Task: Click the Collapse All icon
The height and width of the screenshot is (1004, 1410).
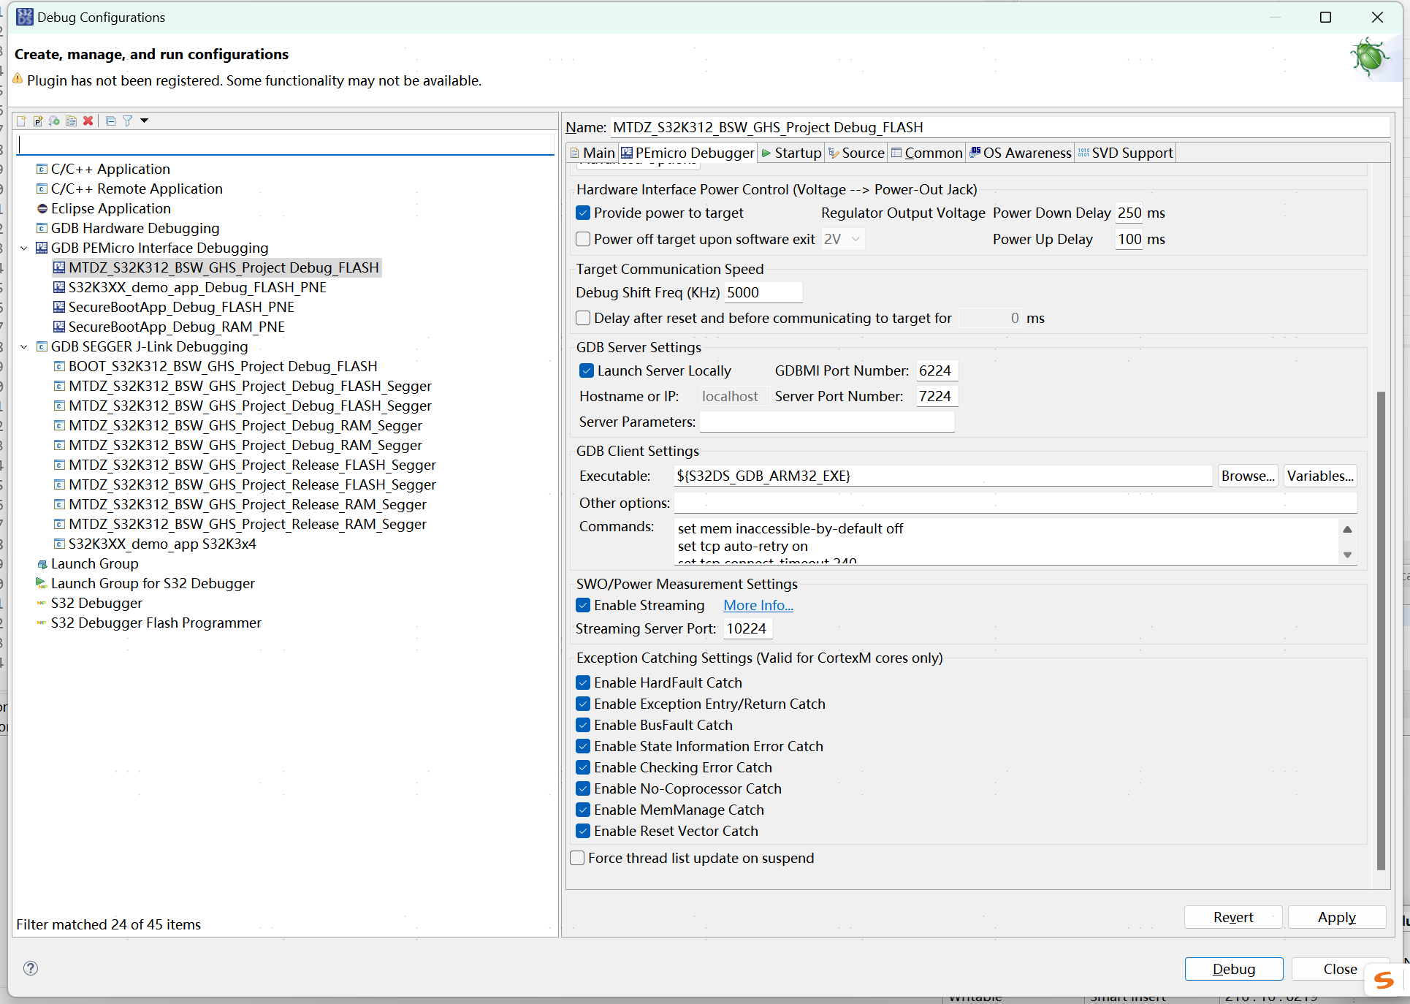Action: [110, 121]
